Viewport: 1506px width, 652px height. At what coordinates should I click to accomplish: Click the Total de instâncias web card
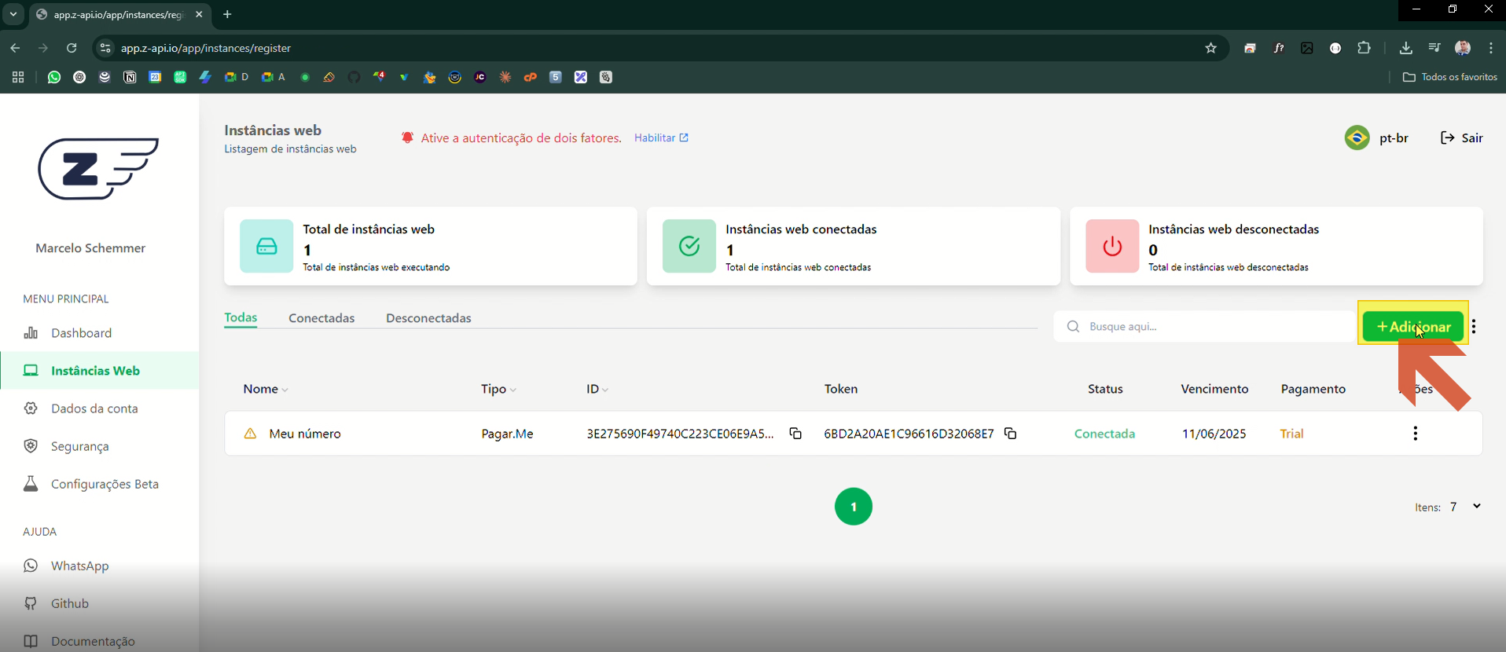tap(431, 246)
